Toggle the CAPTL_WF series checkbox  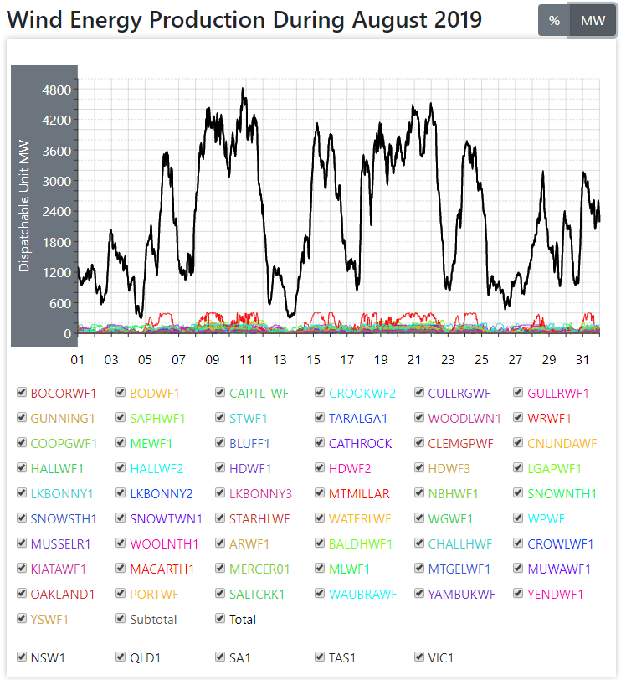[x=220, y=393]
